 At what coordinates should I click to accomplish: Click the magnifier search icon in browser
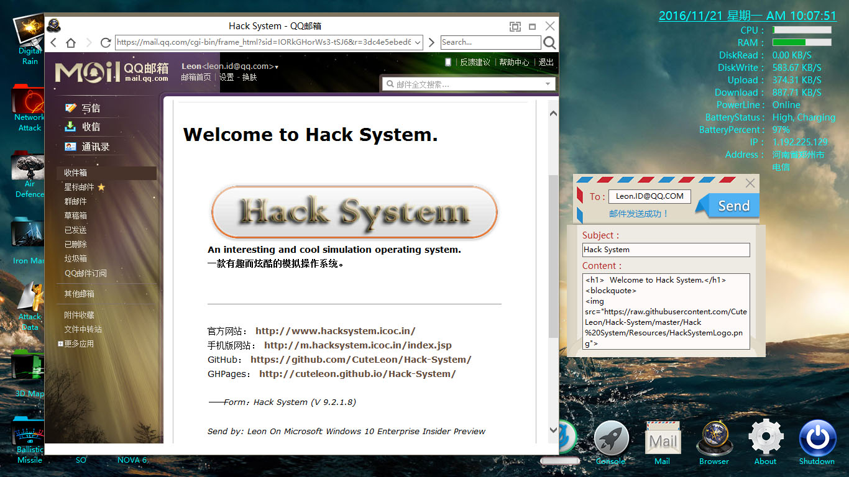point(549,42)
